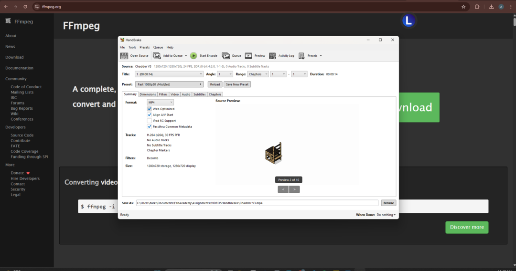
Task: Click the Presets toolbar icon
Action: (301, 56)
